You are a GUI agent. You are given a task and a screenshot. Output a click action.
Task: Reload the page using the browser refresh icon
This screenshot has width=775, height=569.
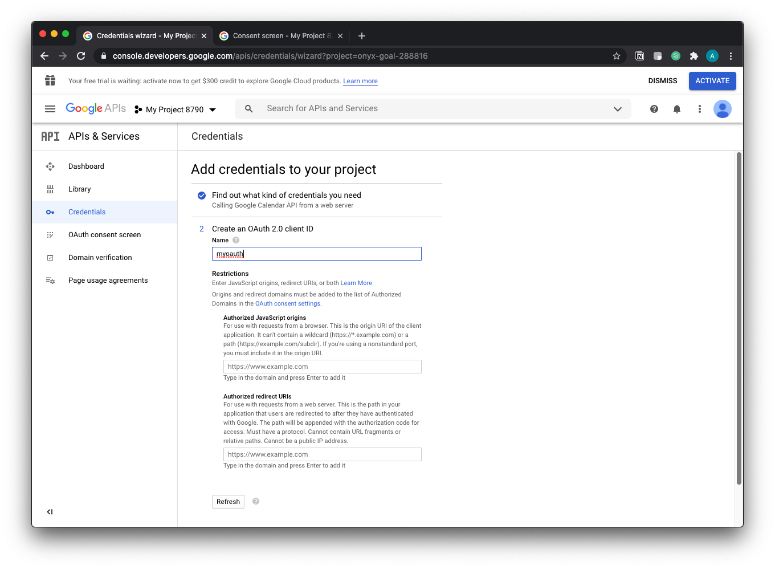(81, 56)
